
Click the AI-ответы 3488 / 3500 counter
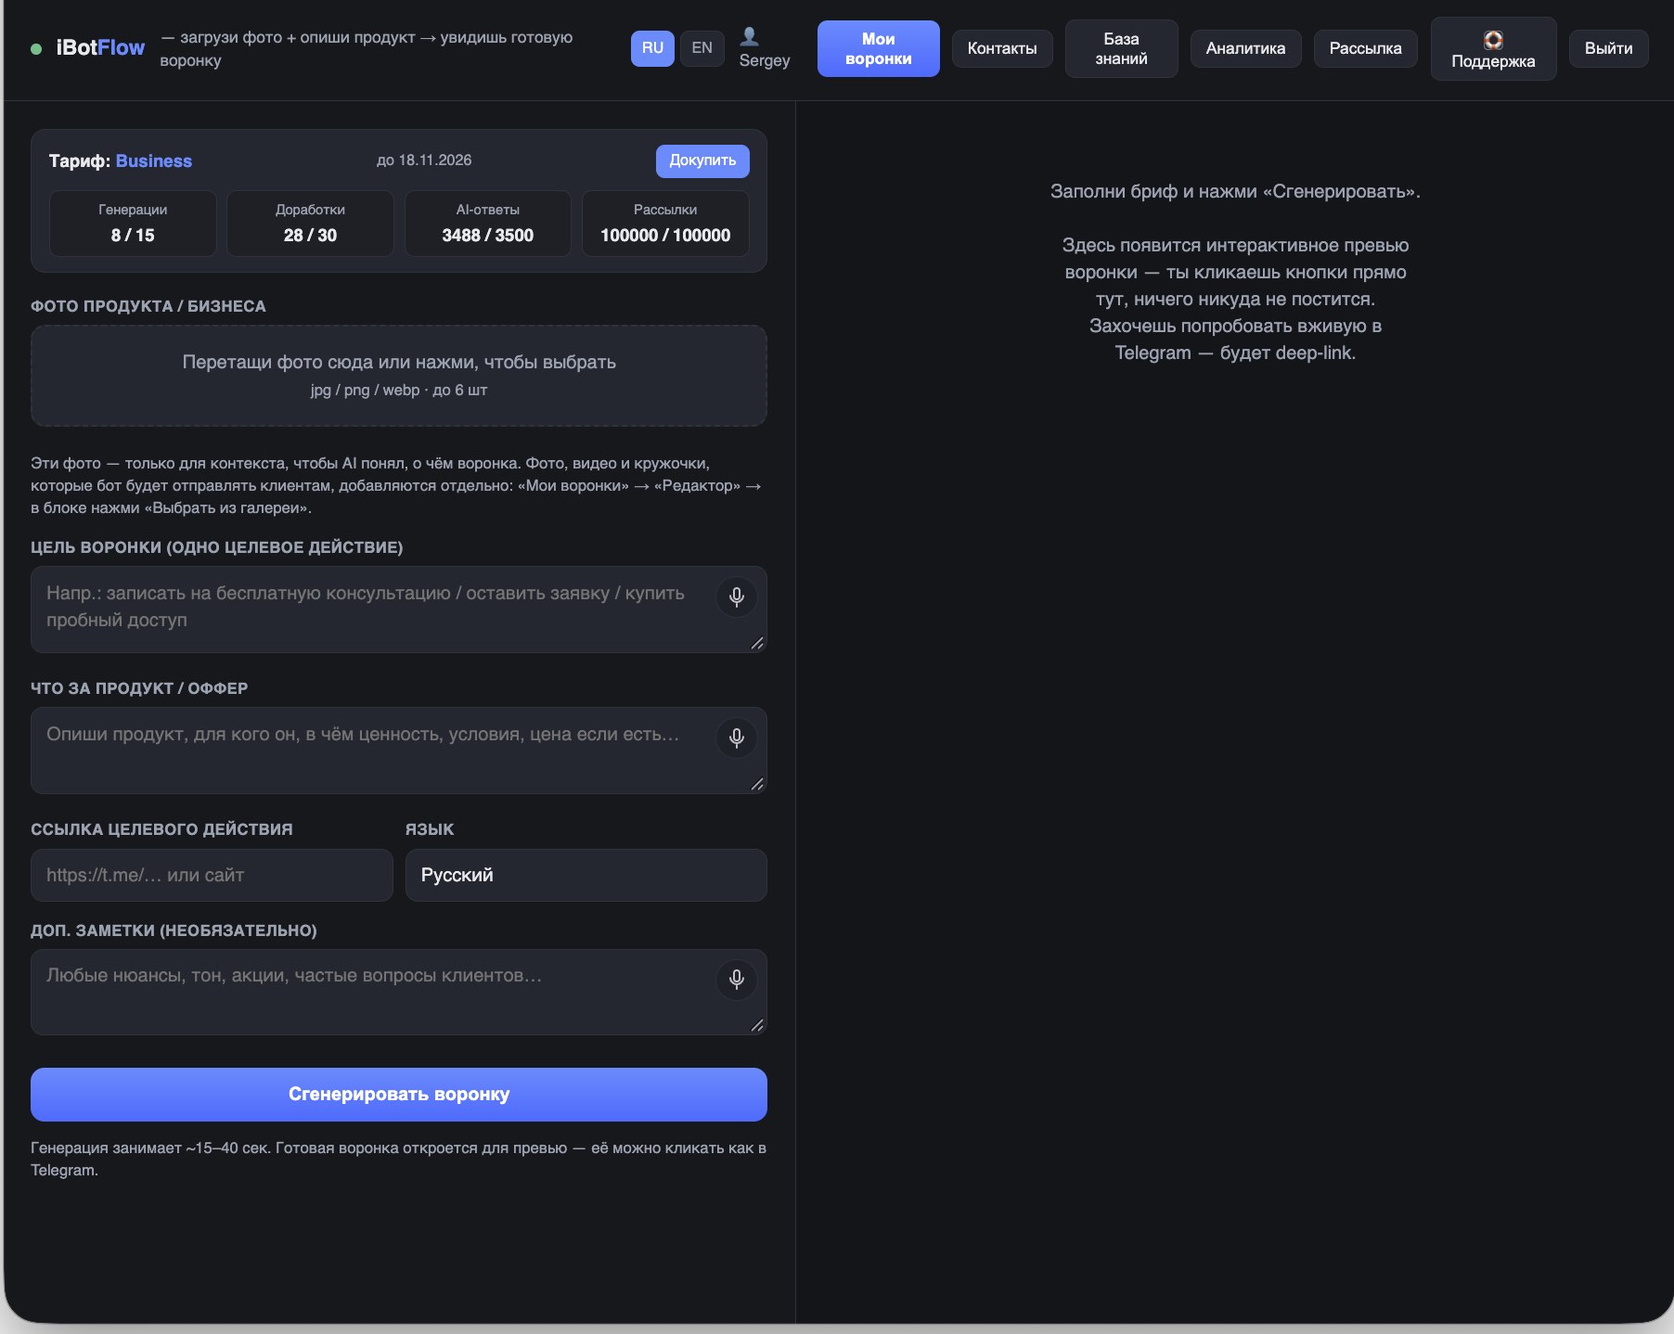tap(488, 224)
